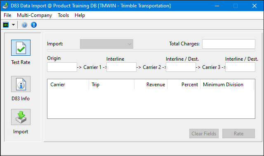This screenshot has height=156, width=264.
Task: Click the application icon in title bar
Action: [x=5, y=6]
